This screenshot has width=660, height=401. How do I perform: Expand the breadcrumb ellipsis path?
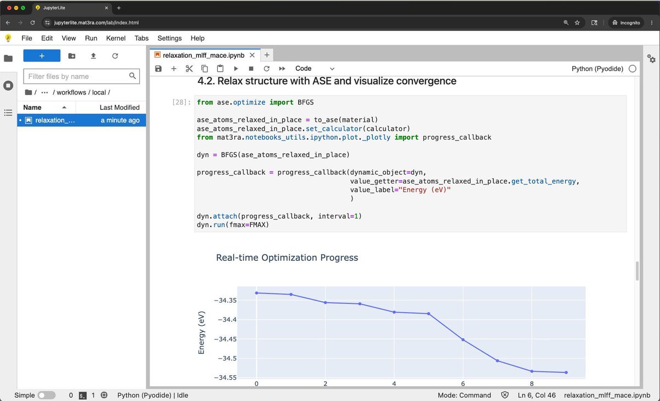pos(45,92)
